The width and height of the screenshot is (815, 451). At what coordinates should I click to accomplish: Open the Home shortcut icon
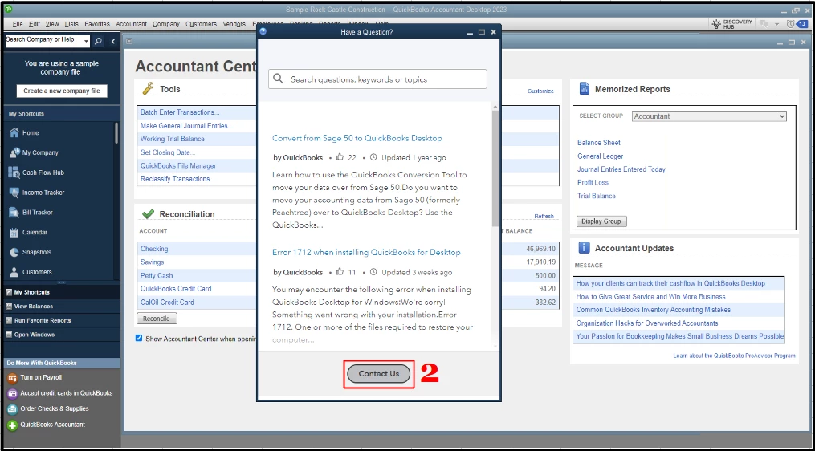(x=14, y=133)
